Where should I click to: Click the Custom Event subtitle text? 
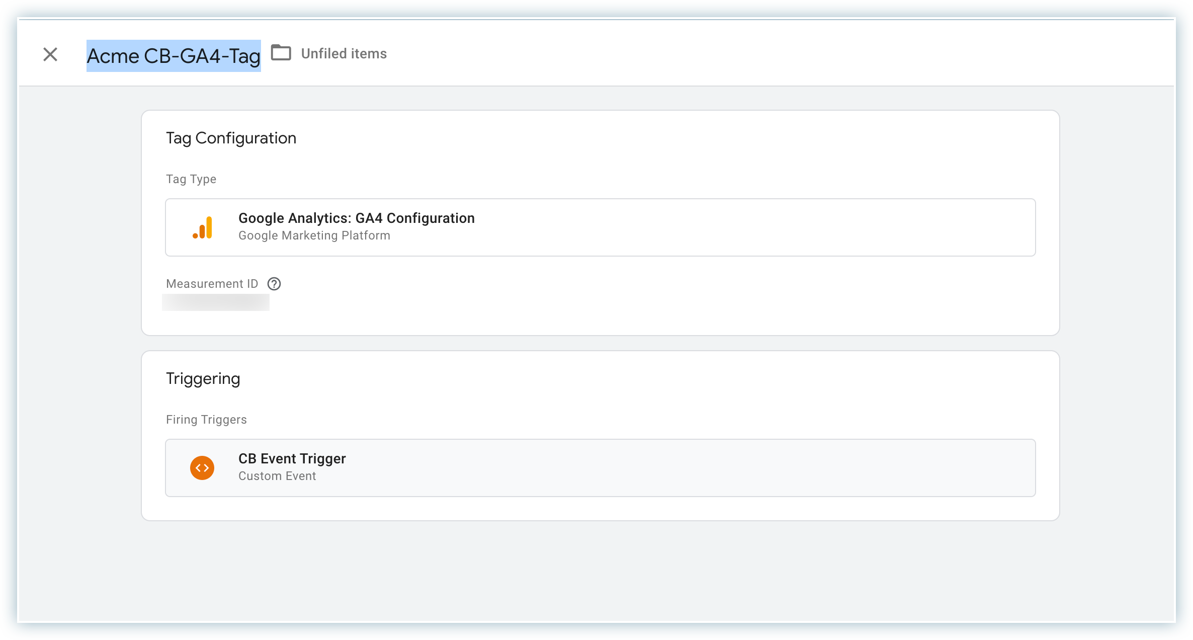(x=277, y=476)
